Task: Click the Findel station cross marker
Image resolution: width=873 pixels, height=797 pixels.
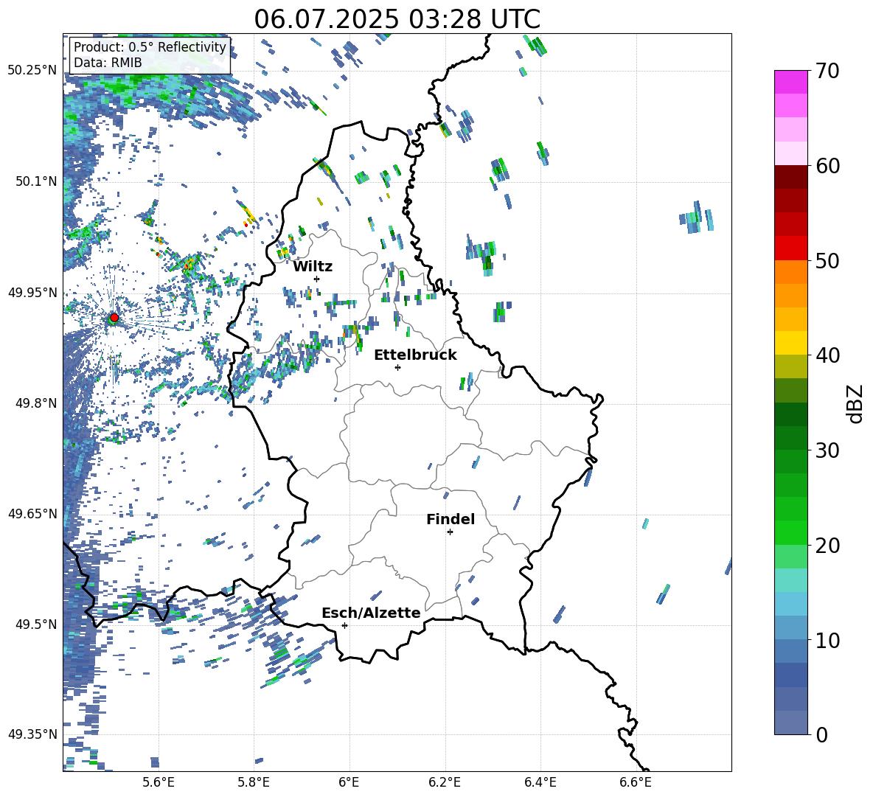Action: (450, 532)
